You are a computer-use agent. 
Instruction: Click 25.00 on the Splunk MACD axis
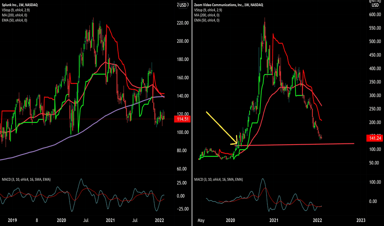click(183, 183)
